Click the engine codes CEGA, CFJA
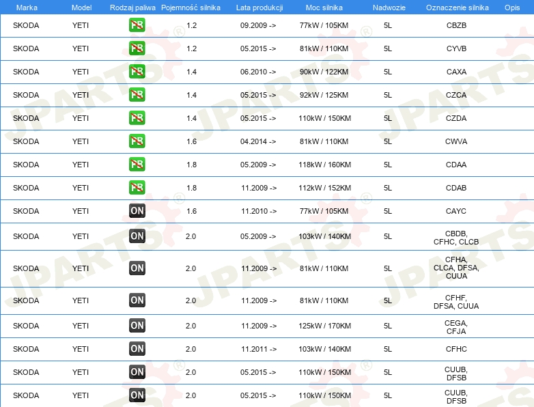Screen dimensions: 534x407 pos(456,327)
